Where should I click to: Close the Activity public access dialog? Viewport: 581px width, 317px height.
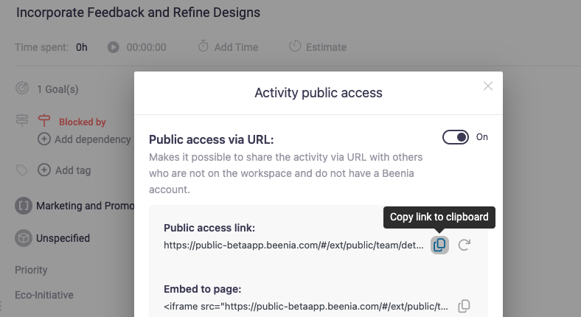(487, 86)
